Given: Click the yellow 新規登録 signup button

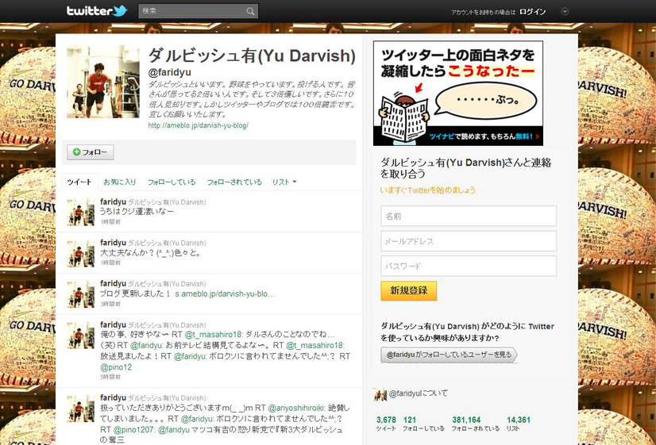Looking at the screenshot, I should tap(409, 291).
